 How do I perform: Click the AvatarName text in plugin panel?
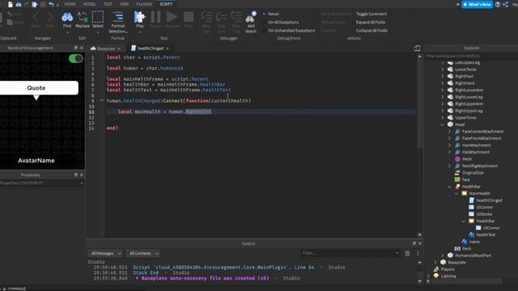tap(36, 161)
